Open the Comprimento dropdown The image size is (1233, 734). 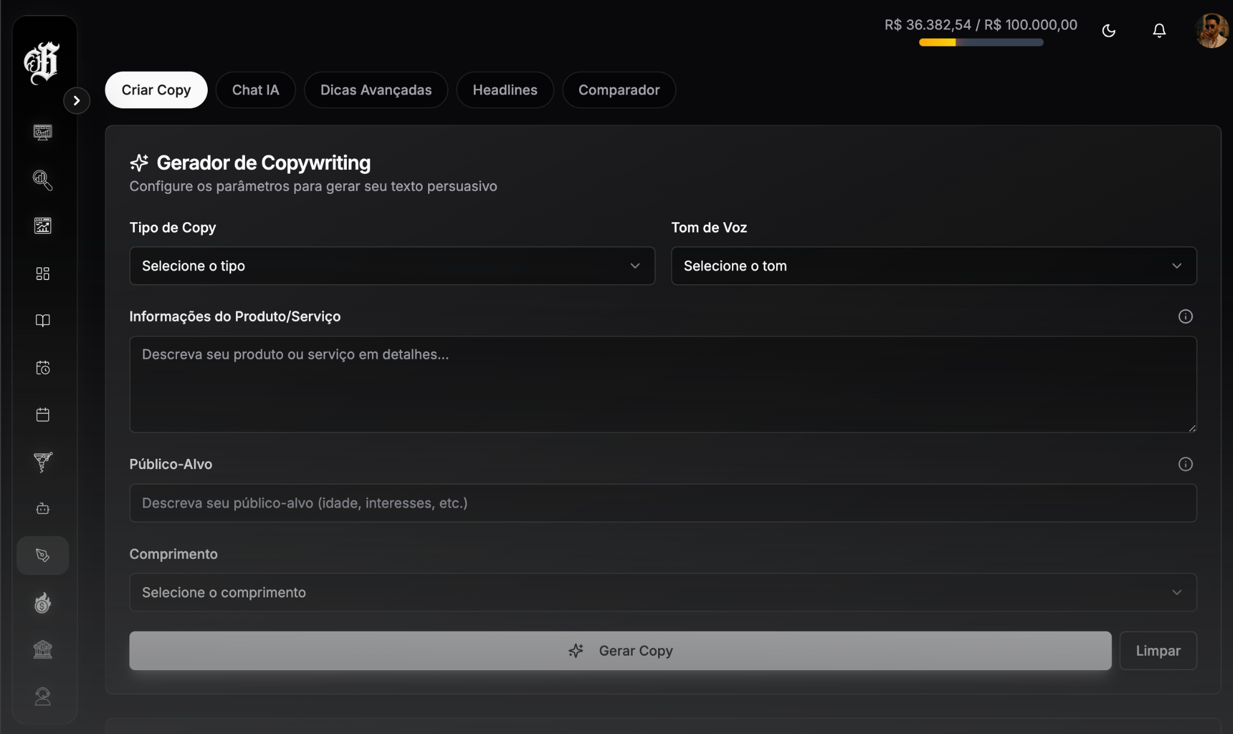coord(662,592)
